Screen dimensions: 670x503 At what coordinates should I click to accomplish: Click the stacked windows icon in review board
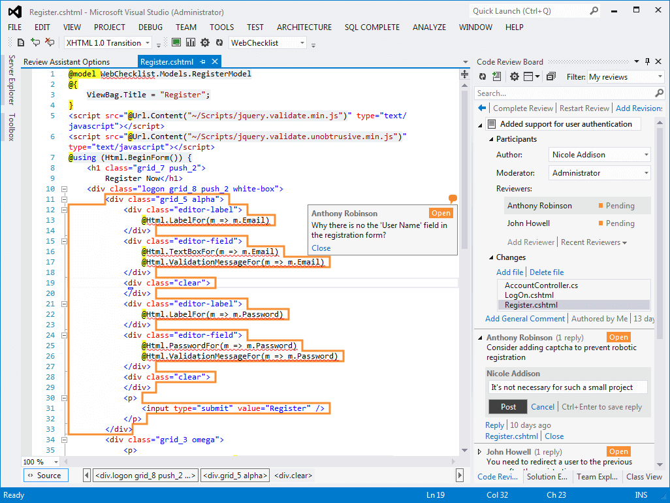coord(551,76)
